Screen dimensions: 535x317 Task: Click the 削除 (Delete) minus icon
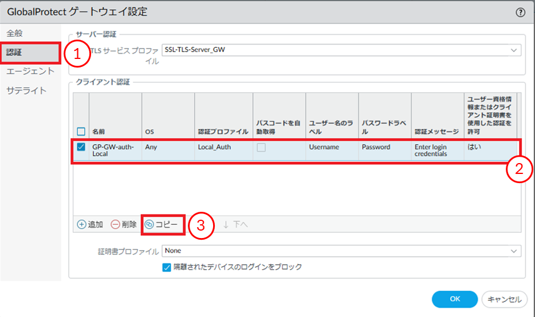[116, 224]
